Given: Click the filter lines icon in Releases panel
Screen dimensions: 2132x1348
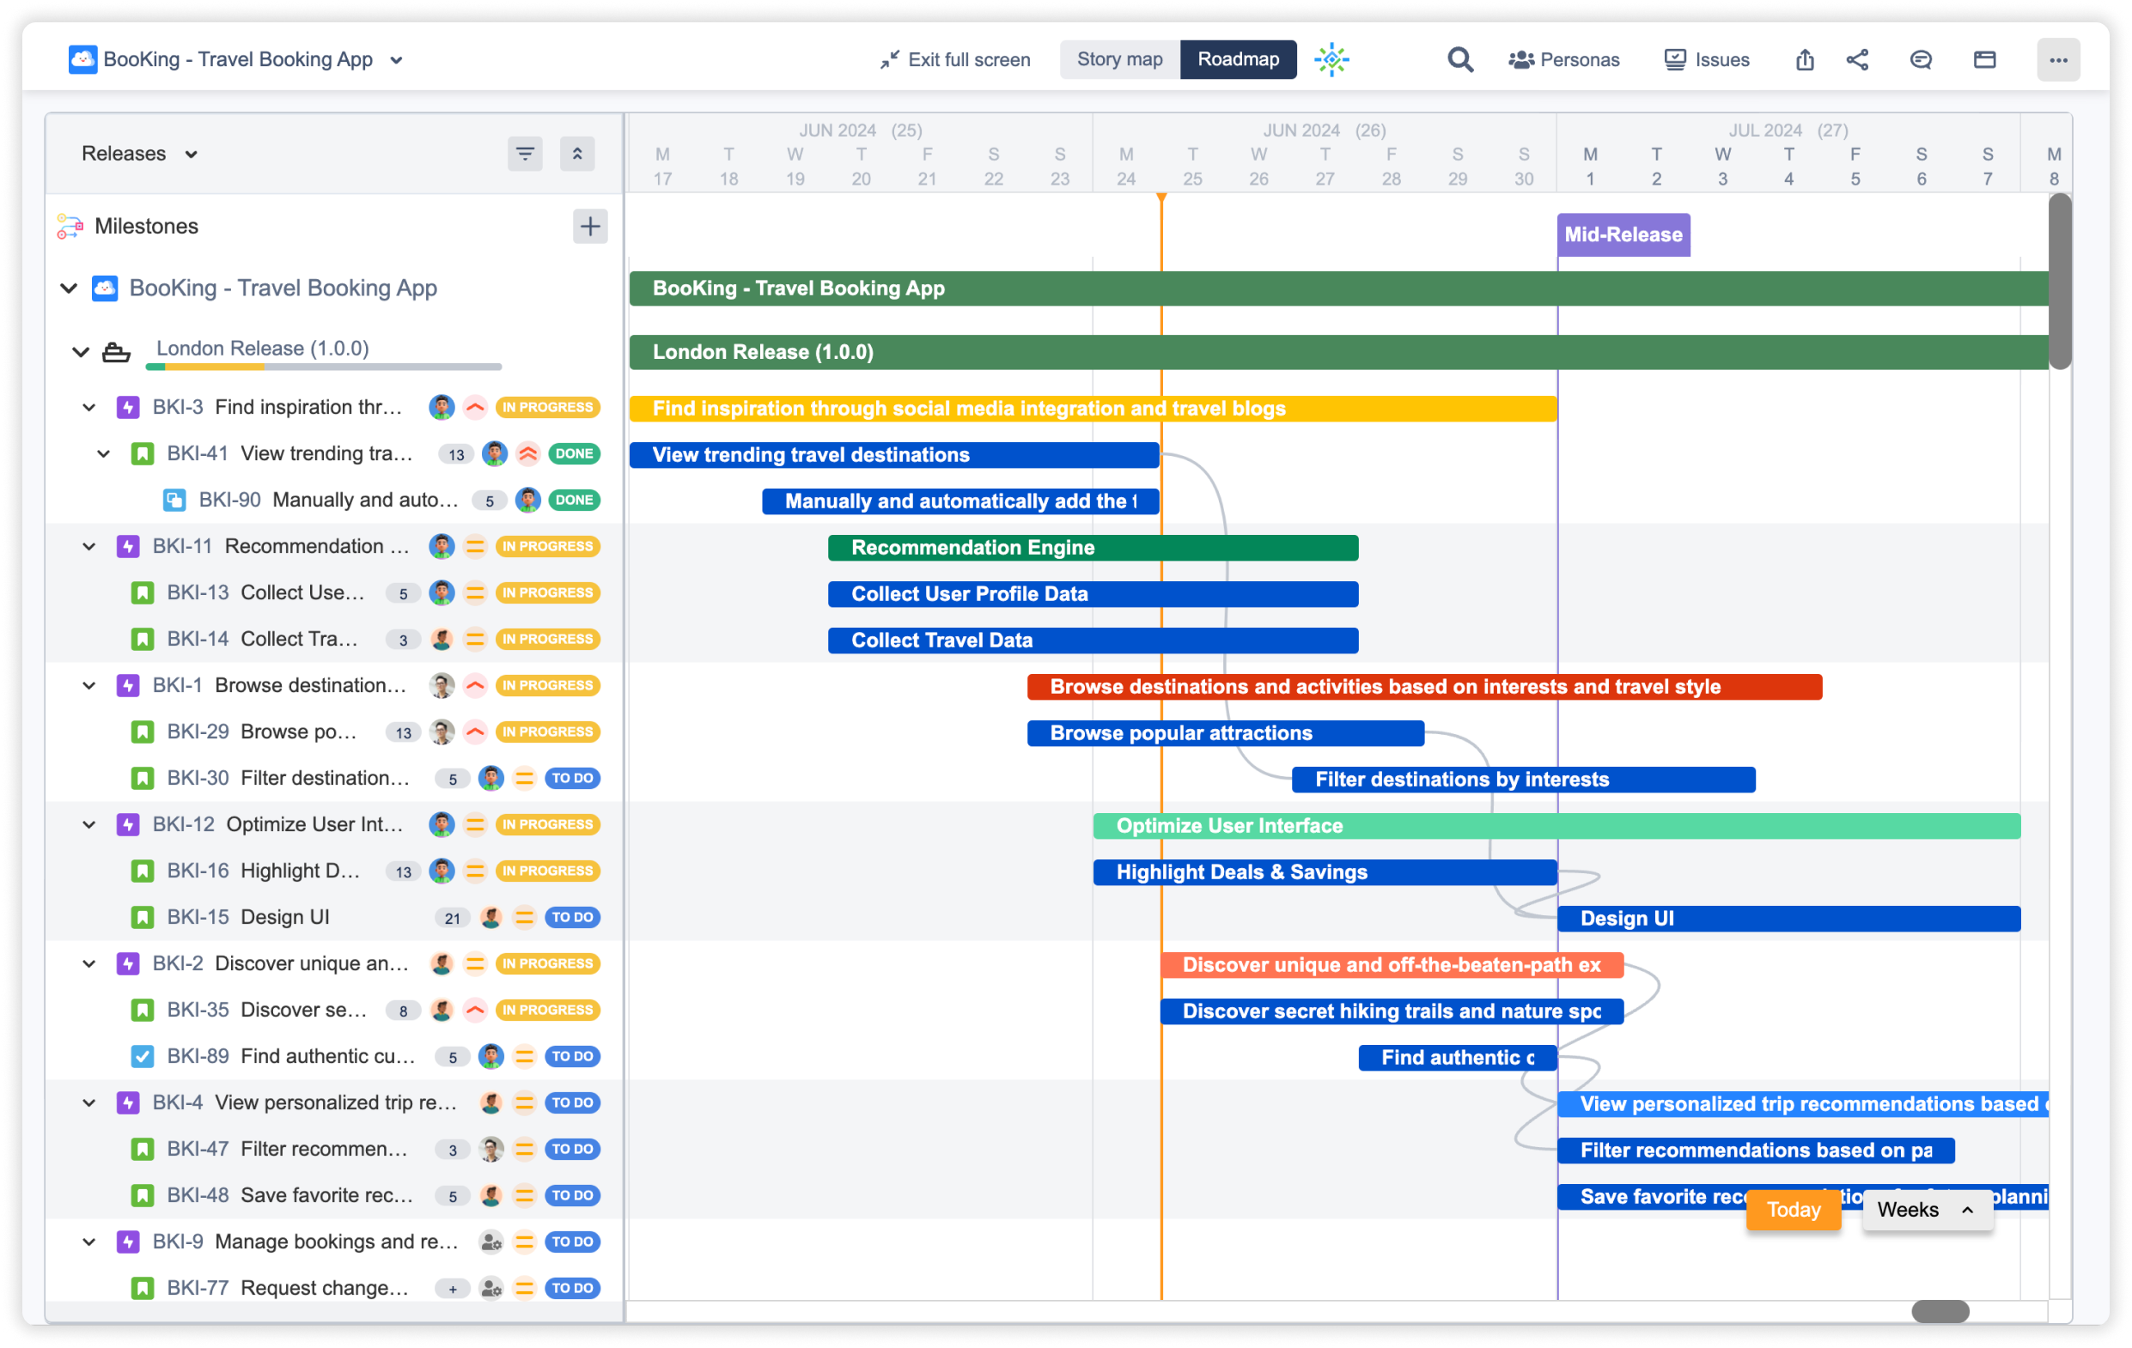Looking at the screenshot, I should click(x=525, y=154).
